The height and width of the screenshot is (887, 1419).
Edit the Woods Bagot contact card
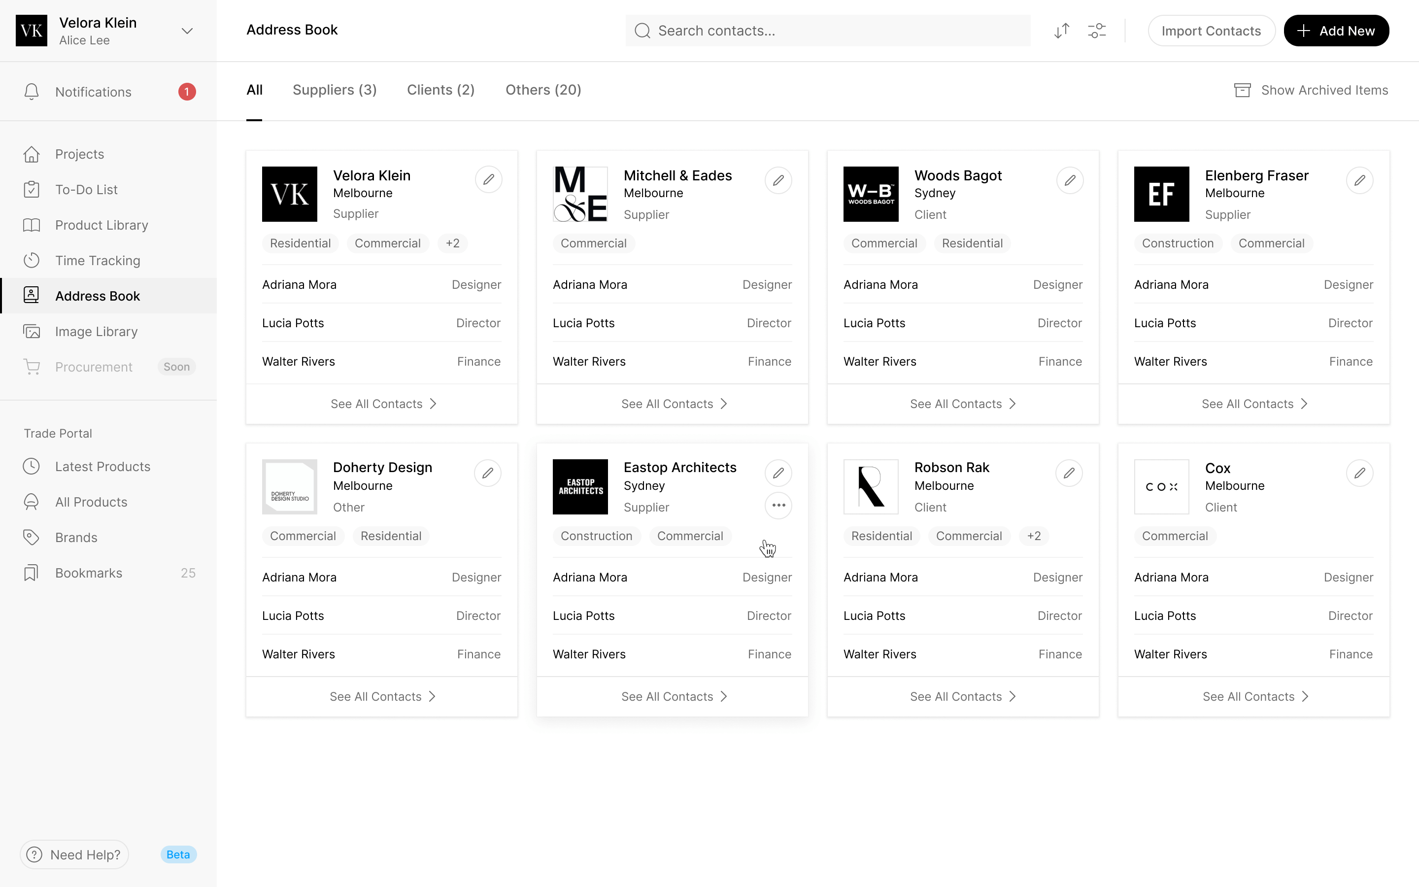(x=1070, y=180)
